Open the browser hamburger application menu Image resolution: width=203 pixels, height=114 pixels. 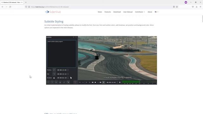(200, 7)
